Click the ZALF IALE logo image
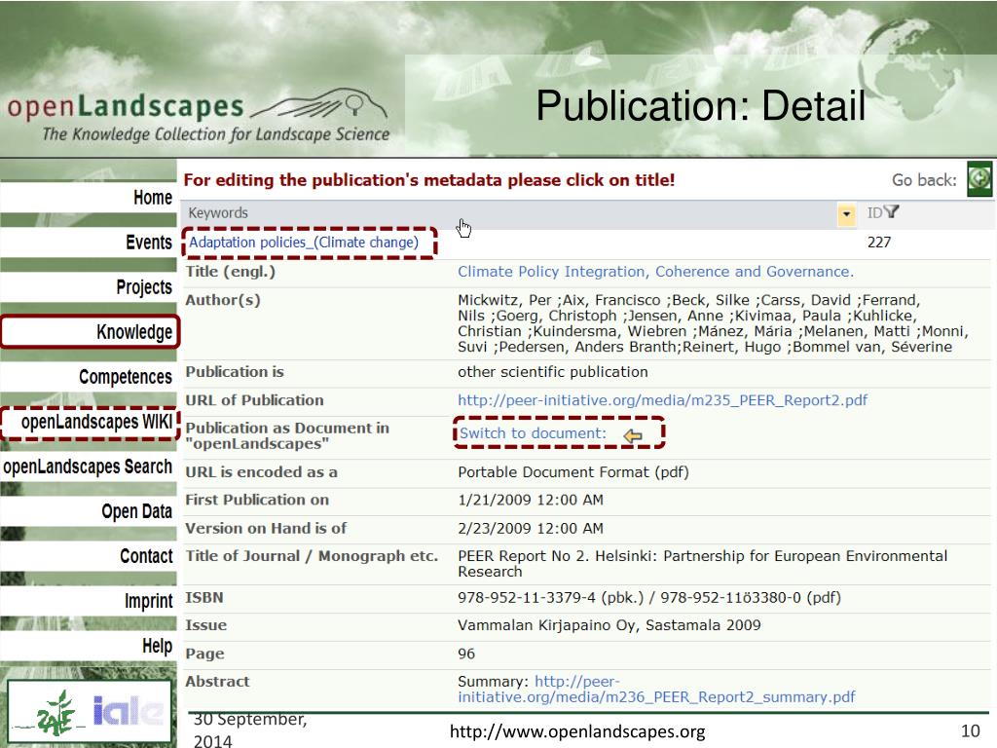Image resolution: width=997 pixels, height=748 pixels. click(x=89, y=712)
